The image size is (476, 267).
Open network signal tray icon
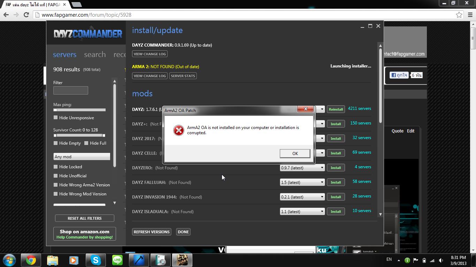432,260
